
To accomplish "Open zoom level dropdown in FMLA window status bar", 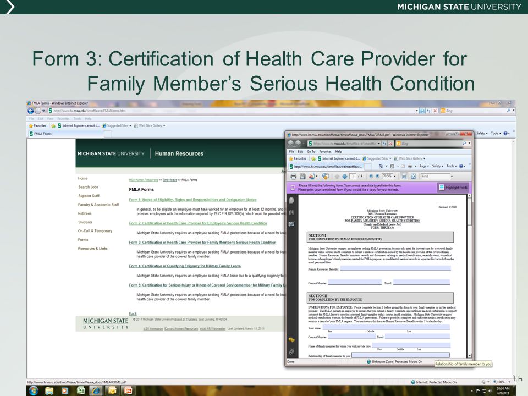I will point(509,382).
